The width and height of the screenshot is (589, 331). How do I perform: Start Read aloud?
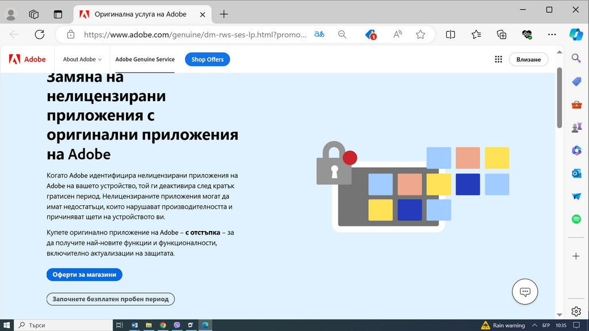(x=397, y=34)
